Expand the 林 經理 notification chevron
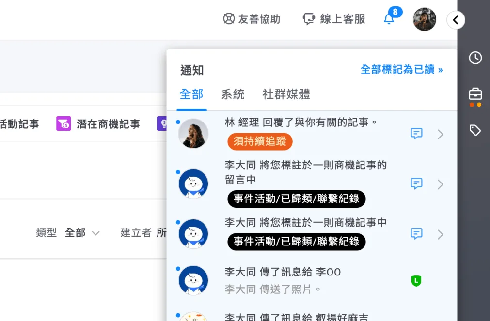Screen dimensions: 490x321 (x=440, y=134)
